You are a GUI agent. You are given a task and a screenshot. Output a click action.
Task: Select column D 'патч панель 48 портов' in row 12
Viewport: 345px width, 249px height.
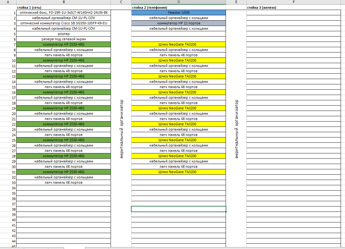(178, 71)
